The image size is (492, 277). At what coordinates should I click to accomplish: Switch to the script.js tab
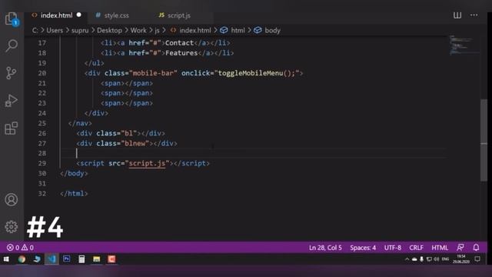point(179,15)
